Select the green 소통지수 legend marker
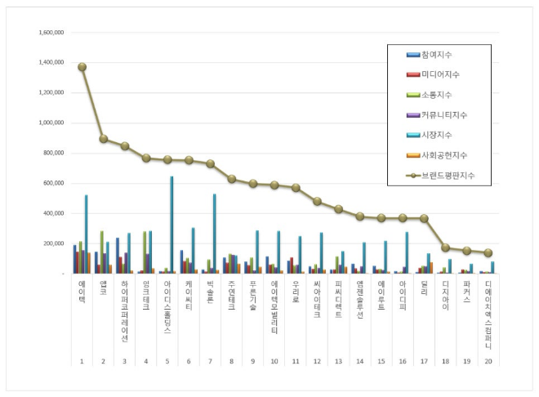The height and width of the screenshot is (397, 539). click(412, 95)
